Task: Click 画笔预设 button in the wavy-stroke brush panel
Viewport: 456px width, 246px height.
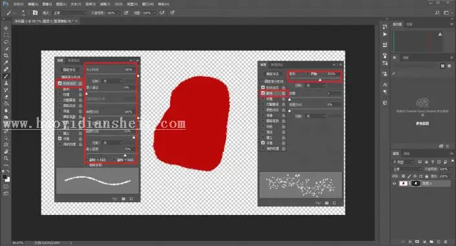Action: click(69, 70)
